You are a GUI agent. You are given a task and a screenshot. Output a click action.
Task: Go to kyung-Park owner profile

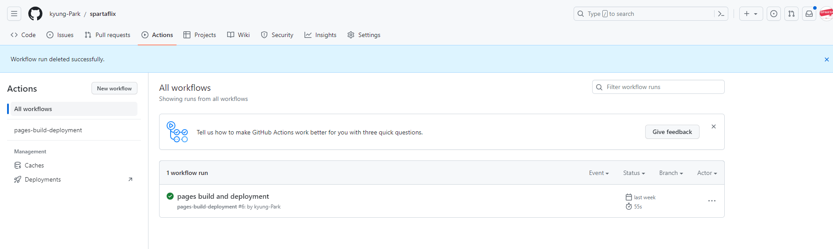click(x=65, y=14)
